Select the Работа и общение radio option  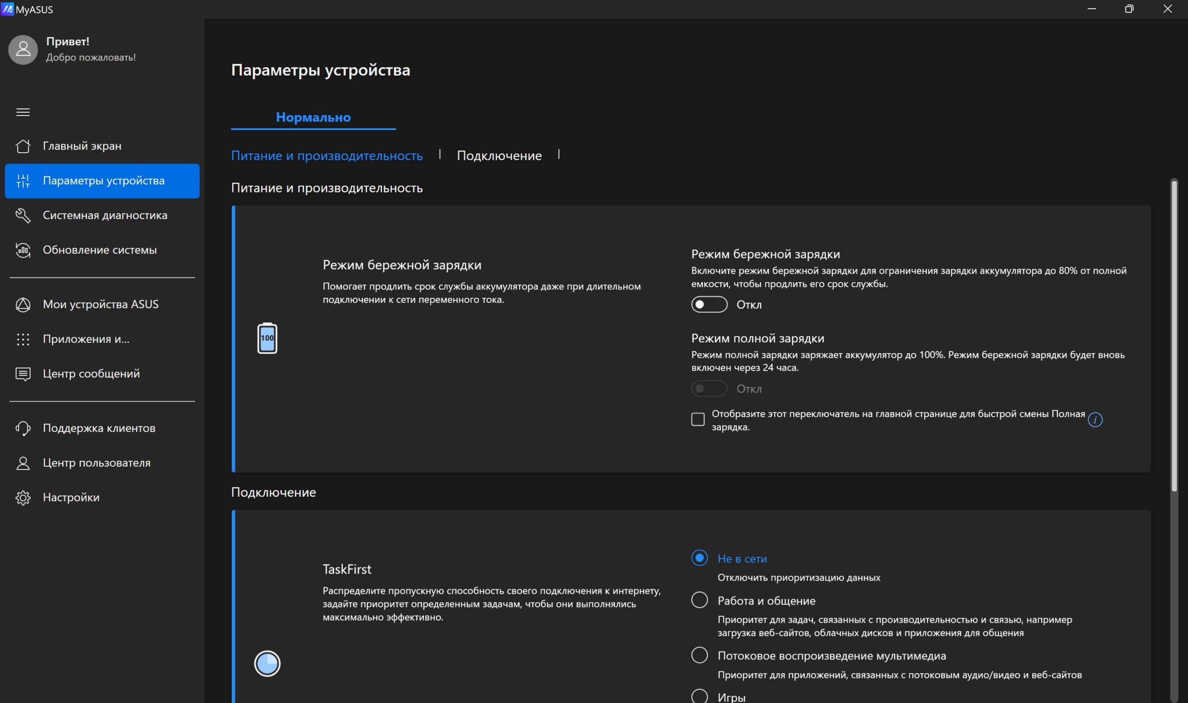click(700, 600)
